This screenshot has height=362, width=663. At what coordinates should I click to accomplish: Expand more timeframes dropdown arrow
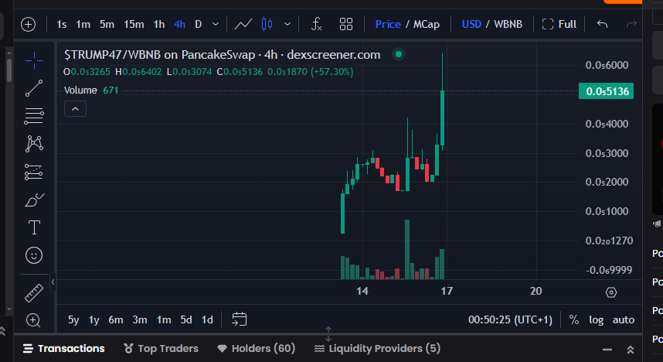pos(216,24)
